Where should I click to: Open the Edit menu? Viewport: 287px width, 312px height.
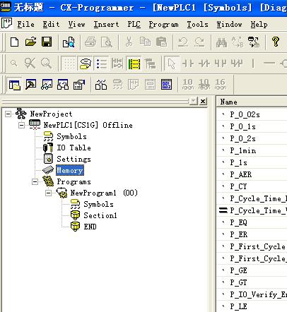pyautogui.click(x=51, y=24)
